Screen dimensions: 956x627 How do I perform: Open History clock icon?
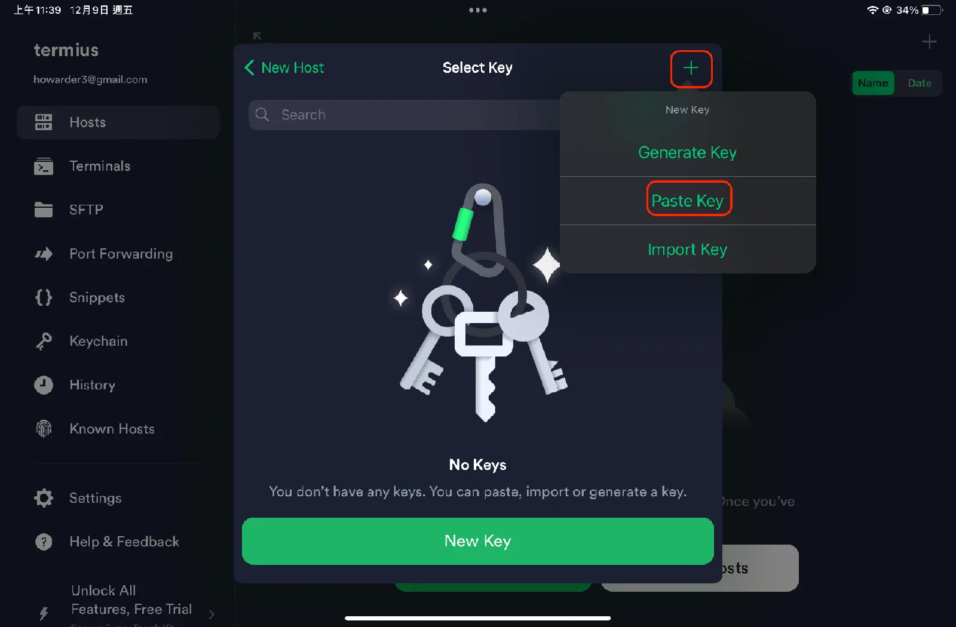pyautogui.click(x=44, y=385)
